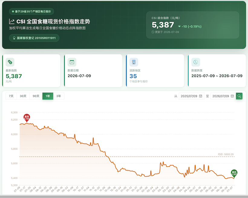The width and height of the screenshot is (248, 198).
Task: Select the active 1年 range tab
Action: pyautogui.click(x=48, y=96)
